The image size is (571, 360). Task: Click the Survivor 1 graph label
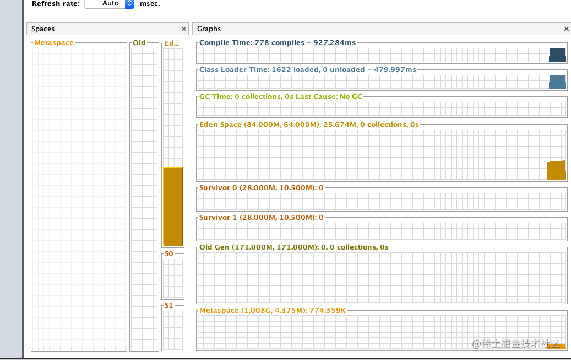[x=261, y=218]
